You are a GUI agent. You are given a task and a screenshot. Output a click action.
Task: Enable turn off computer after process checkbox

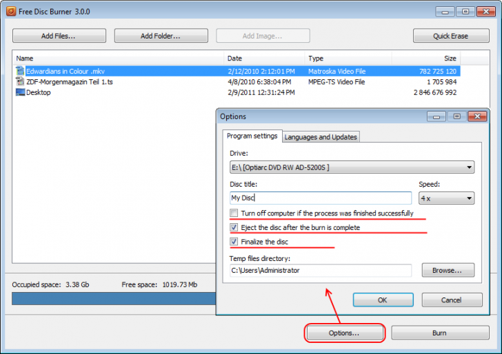pyautogui.click(x=234, y=213)
